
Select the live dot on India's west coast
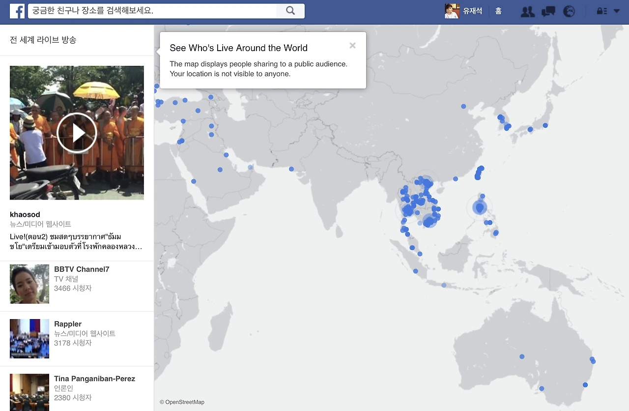tap(291, 169)
